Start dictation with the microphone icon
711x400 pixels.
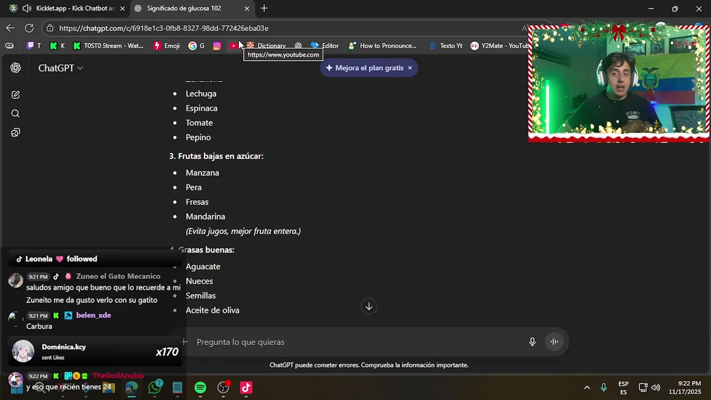coord(532,342)
